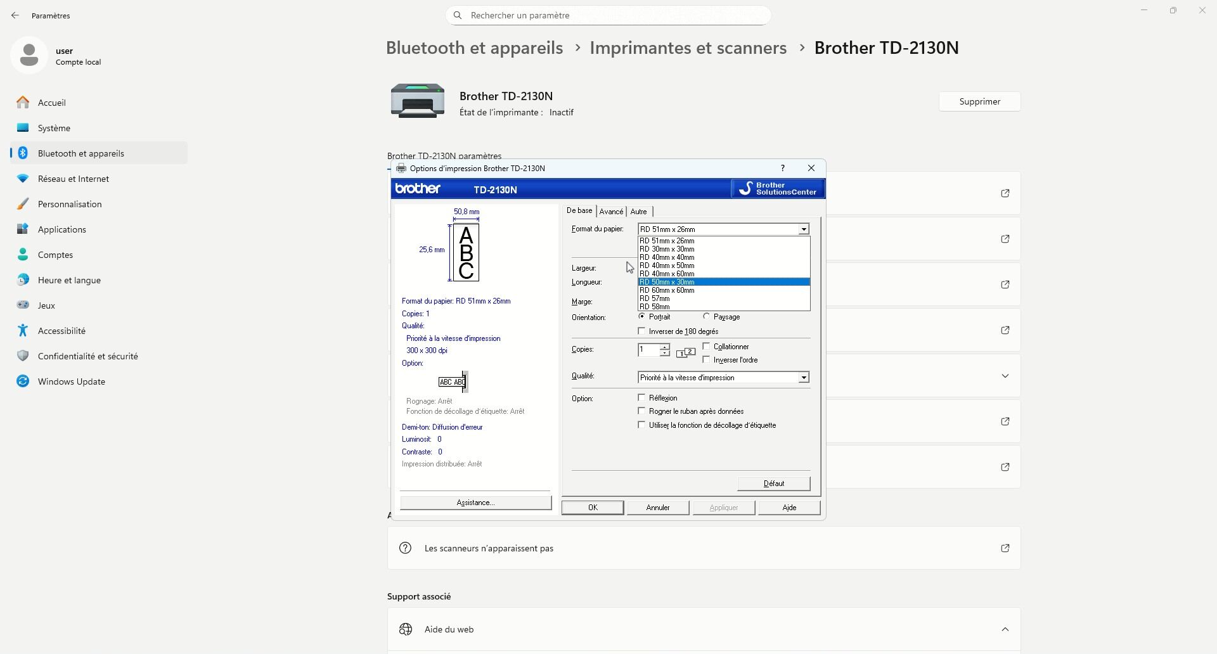Choose RD 51mm x 26mm from the list
Image resolution: width=1217 pixels, height=654 pixels.
point(724,241)
